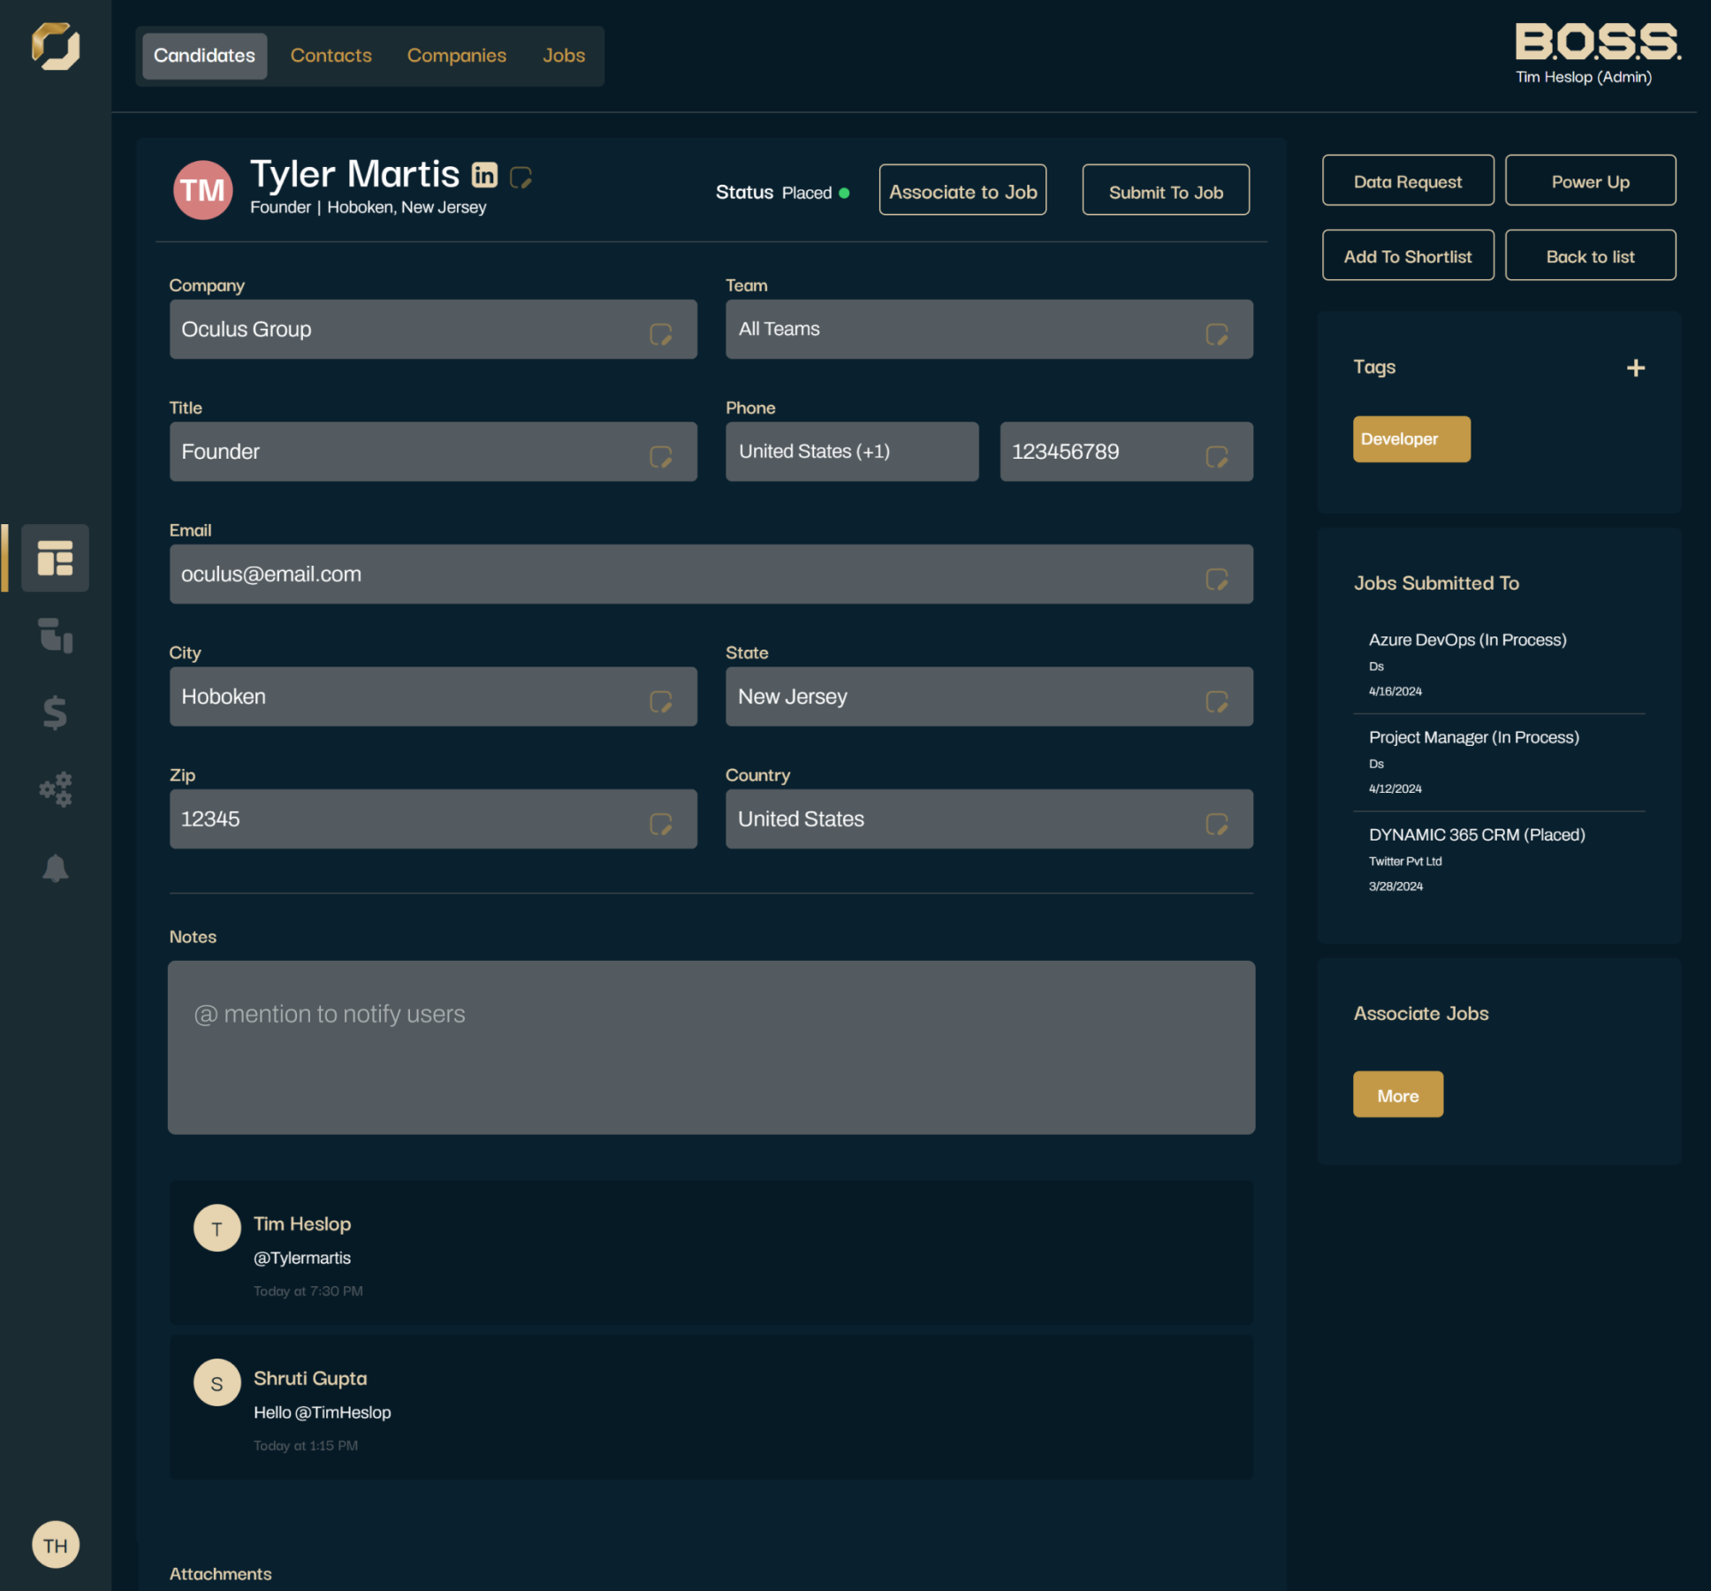Open the dashboard icon in sidebar
This screenshot has height=1591, width=1711.
click(55, 558)
